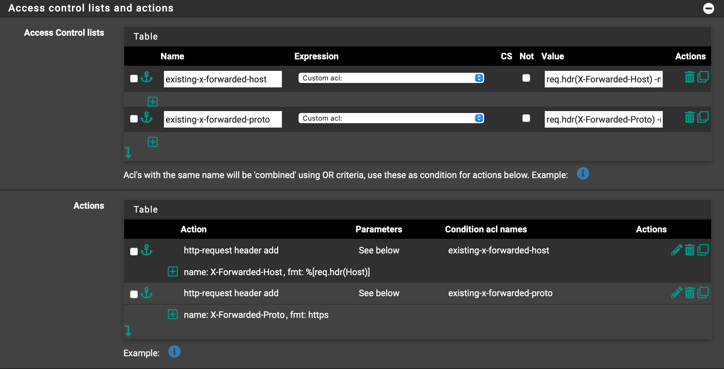The image size is (724, 369).
Task: Collapse the Access control lists and actions section
Action: tap(708, 8)
